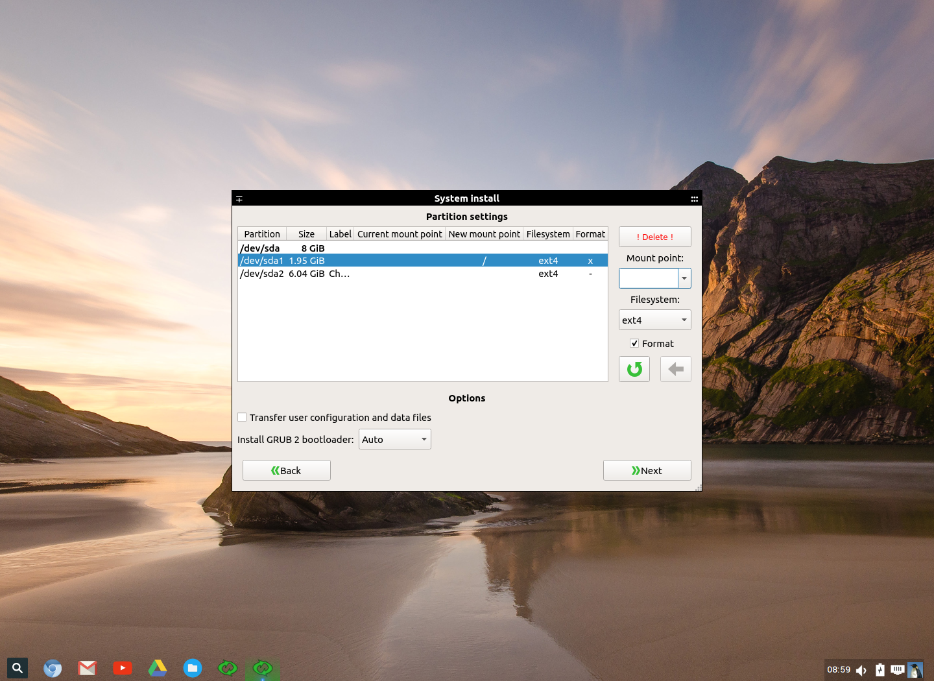Screen dimensions: 934x681
Task: Click the New mount point column header
Action: [x=485, y=234]
